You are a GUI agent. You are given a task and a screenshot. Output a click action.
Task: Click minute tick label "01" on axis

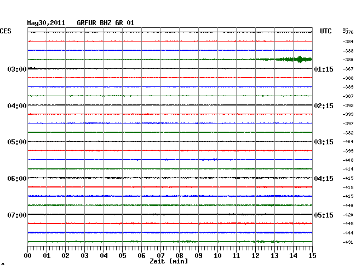(x=47, y=255)
